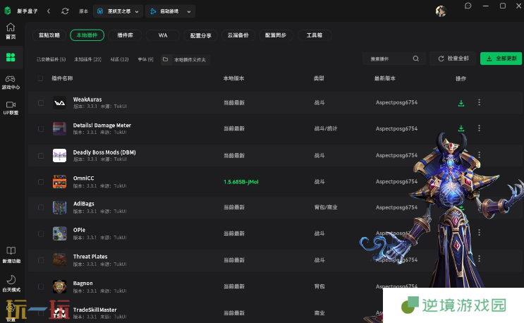This screenshot has height=323, width=524.
Task: Switch to the 蓝贴攻略 tab
Action: [x=49, y=35]
